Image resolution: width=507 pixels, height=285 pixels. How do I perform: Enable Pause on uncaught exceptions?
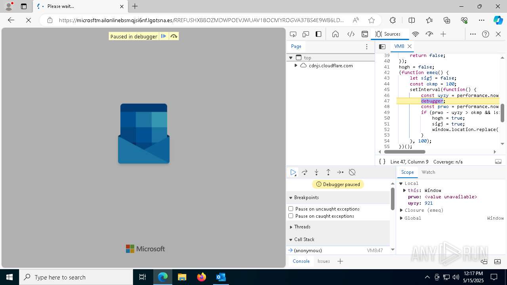291,209
